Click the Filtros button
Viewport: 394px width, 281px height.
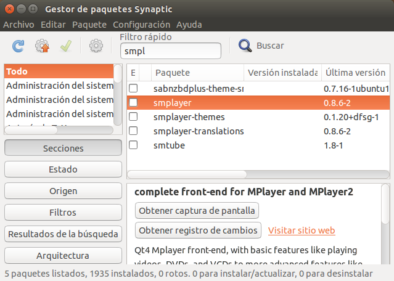[63, 213]
